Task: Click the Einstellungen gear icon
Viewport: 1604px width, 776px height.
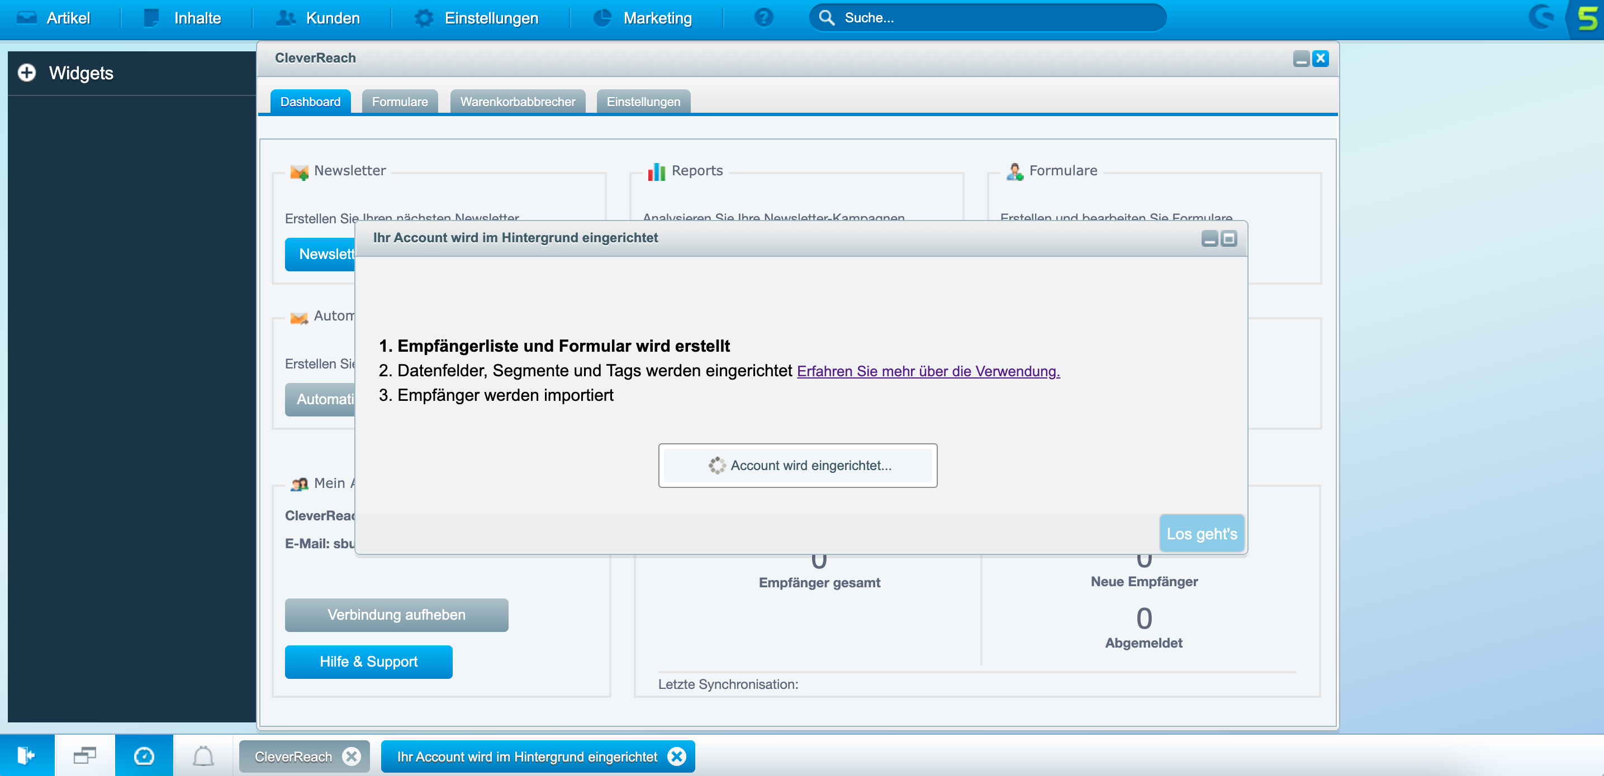Action: 424,17
